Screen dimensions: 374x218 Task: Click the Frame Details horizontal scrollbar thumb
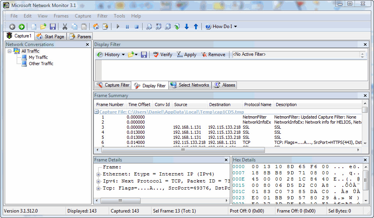[120, 200]
